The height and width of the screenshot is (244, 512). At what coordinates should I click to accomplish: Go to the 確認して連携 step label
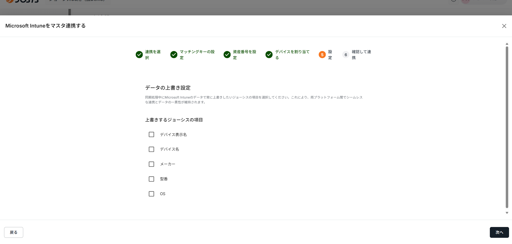click(x=361, y=55)
